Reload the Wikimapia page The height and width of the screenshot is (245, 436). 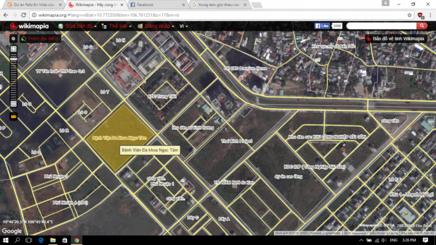24,15
